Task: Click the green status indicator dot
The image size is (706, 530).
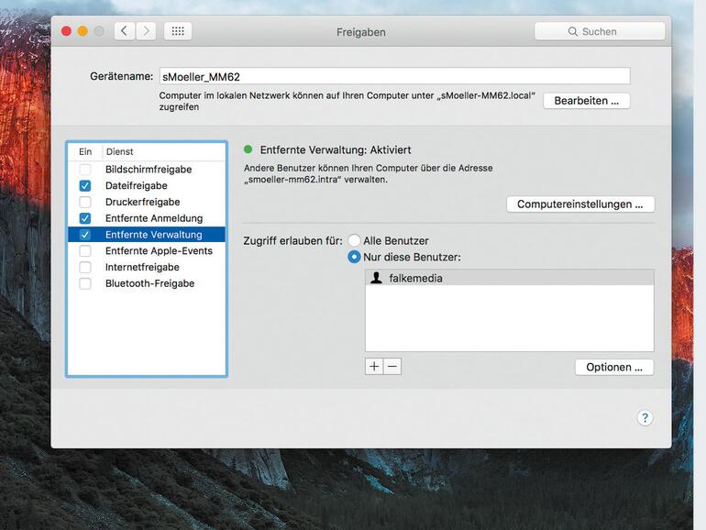Action: tap(248, 149)
